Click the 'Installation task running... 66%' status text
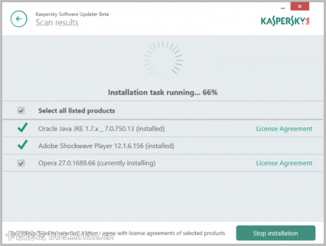Viewport: 326px width, 246px height. [163, 93]
